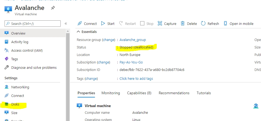Viewport: 261px width, 121px height.
Task: Click the Capture icon in toolbar
Action: tap(160, 24)
